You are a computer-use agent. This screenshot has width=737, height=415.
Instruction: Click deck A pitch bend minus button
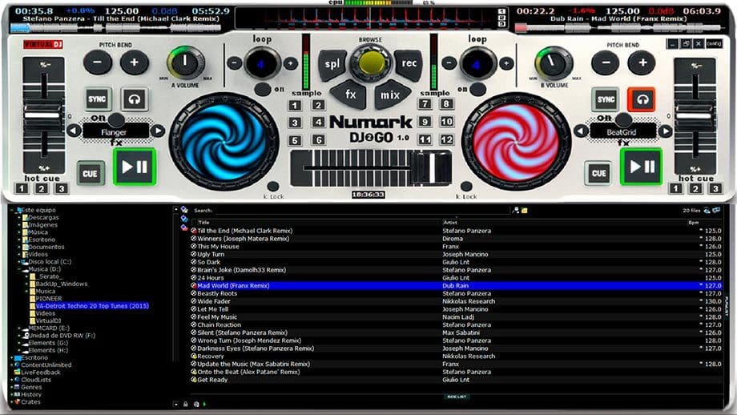point(98,63)
